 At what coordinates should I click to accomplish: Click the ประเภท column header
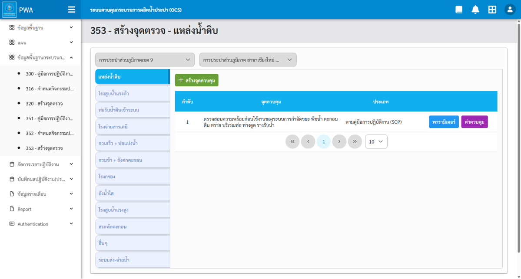pos(381,102)
